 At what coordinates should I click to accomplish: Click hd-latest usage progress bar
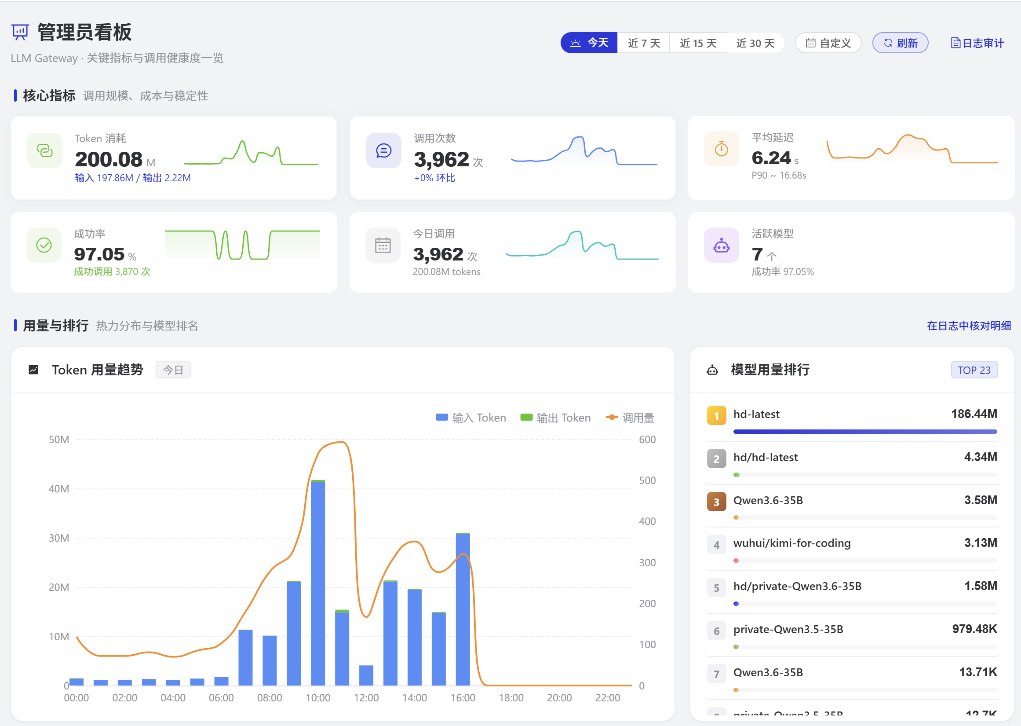[x=865, y=431]
